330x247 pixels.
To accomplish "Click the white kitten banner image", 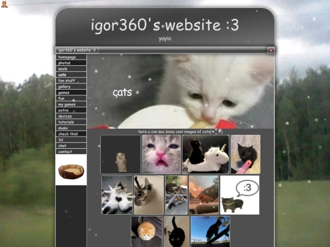I will click(x=180, y=91).
